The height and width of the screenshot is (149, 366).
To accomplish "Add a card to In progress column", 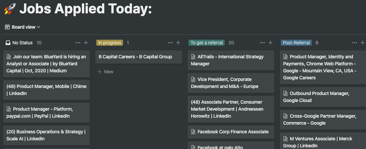I will tap(178, 43).
